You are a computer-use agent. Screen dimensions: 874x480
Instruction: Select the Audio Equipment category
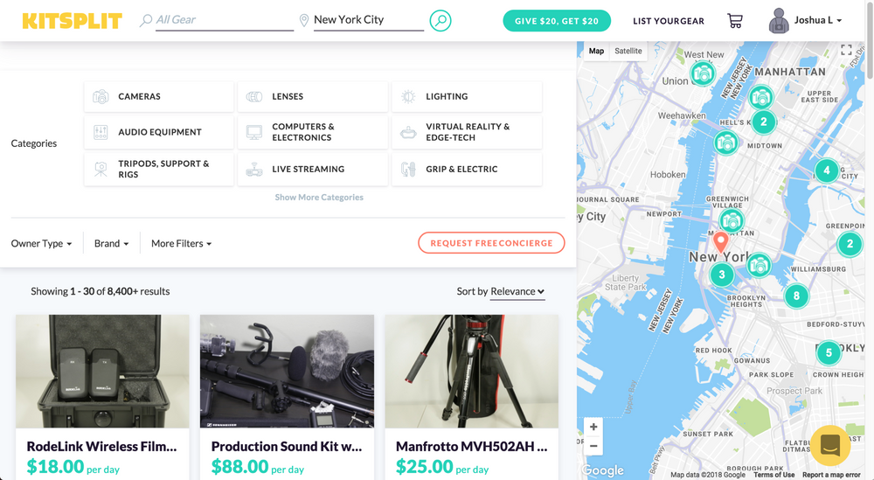point(159,132)
